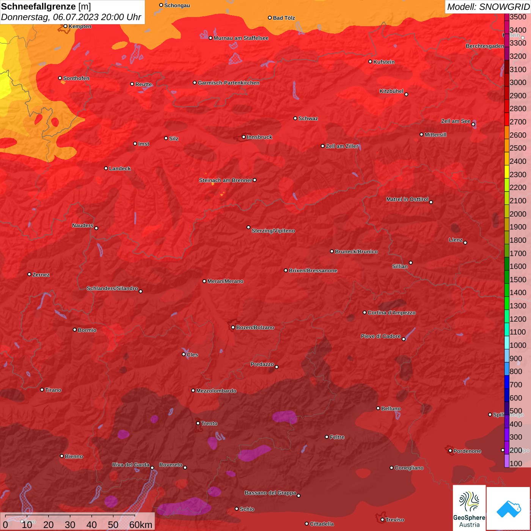Click the Kufstein location marker dot
The width and height of the screenshot is (531, 531).
click(x=371, y=61)
